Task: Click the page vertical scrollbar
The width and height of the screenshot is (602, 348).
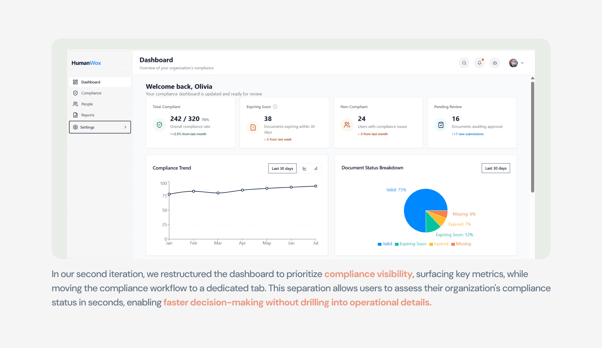Action: coord(532,137)
